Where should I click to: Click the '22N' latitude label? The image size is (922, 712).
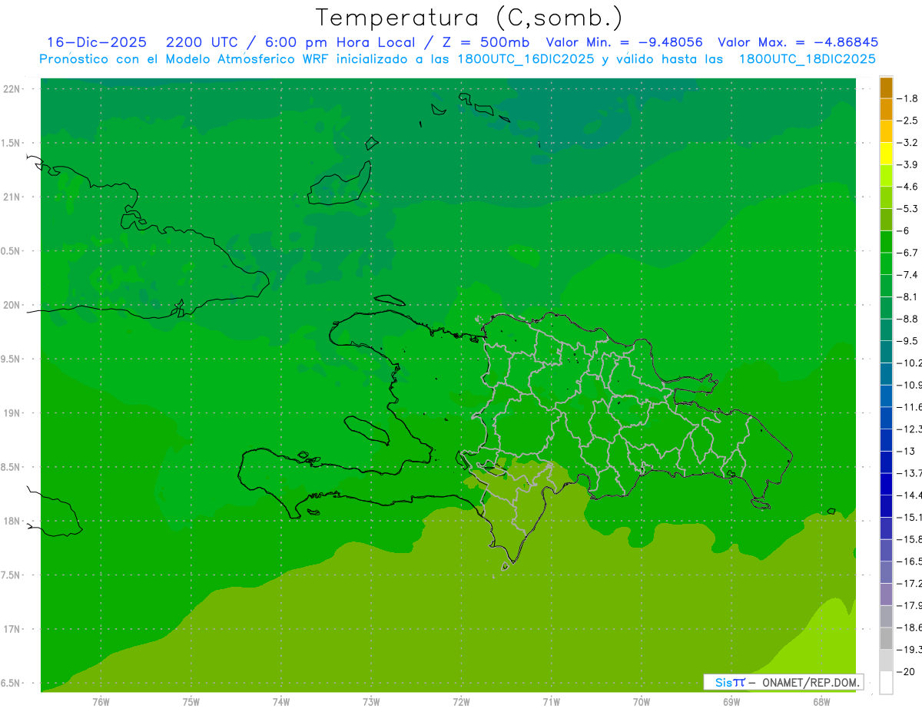[12, 89]
